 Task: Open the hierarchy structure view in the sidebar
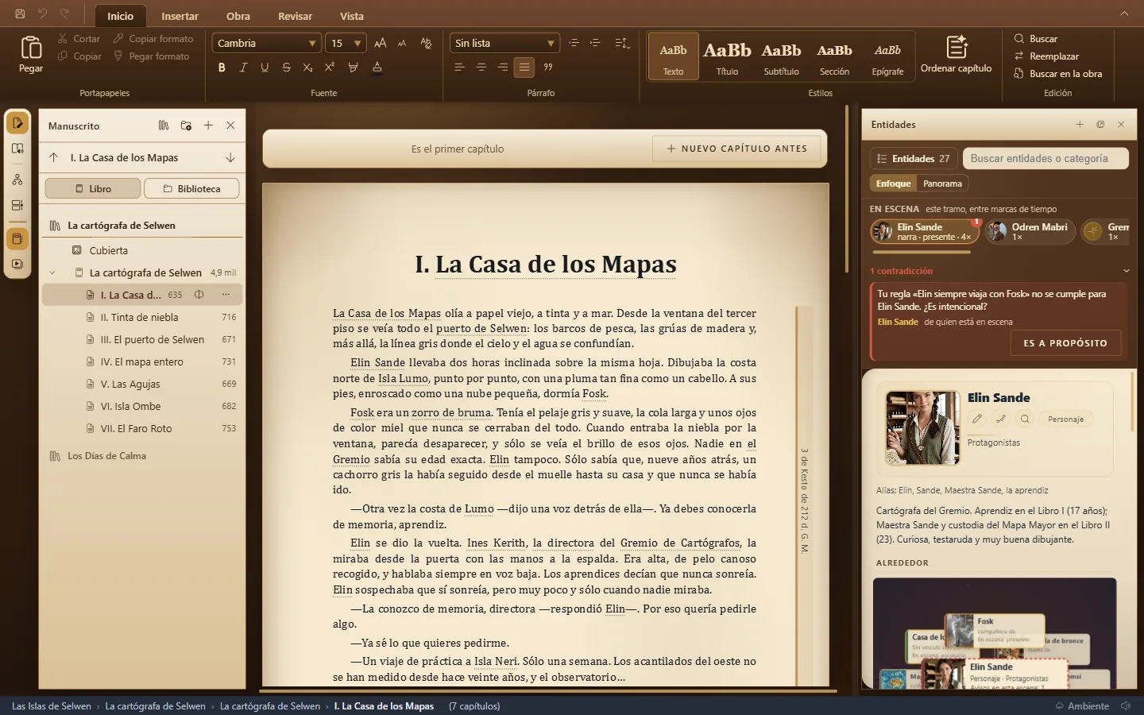coord(17,180)
